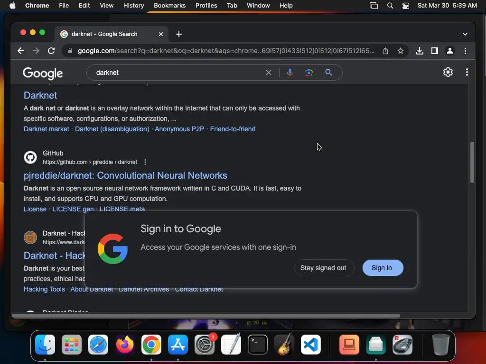Open Stage Manager menu bar icon
Viewport: 486px width, 364px height.
click(374, 5)
